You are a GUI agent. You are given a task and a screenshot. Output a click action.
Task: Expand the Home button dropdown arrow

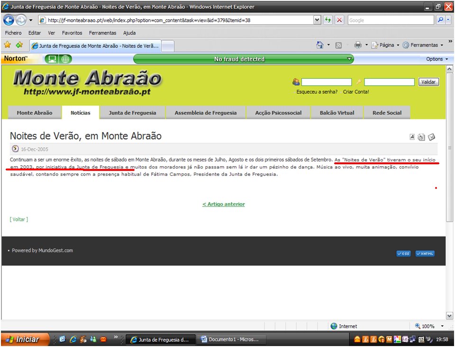[x=328, y=45]
